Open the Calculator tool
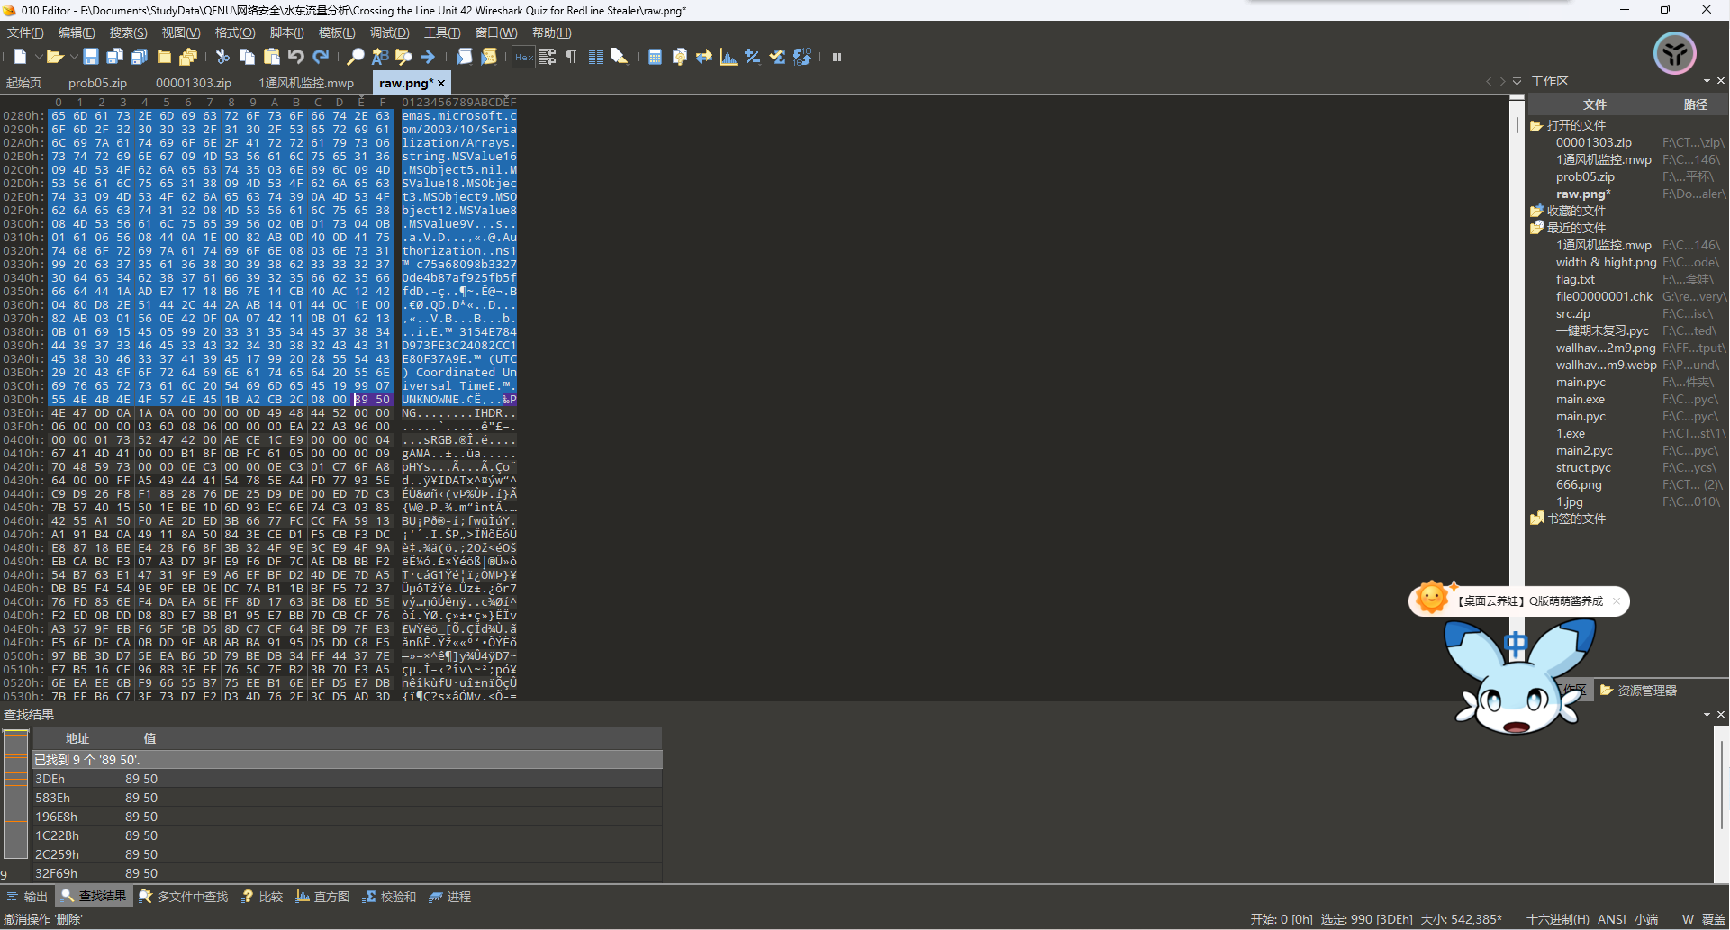The height and width of the screenshot is (930, 1730). coord(655,56)
